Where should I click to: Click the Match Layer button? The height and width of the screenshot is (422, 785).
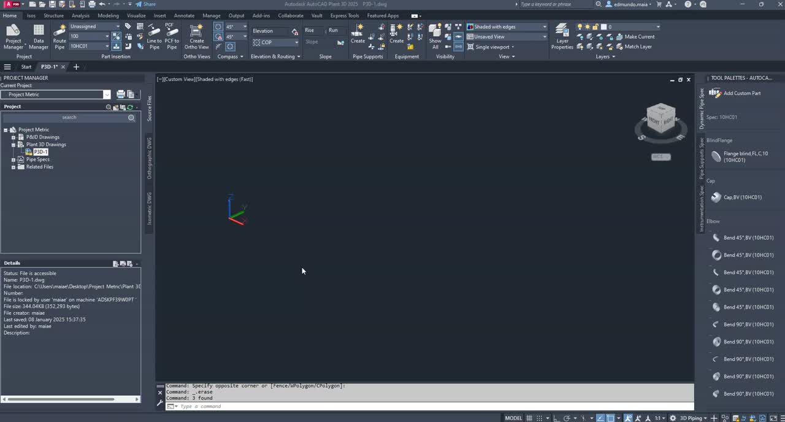point(638,46)
